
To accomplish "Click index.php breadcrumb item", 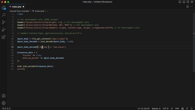I will click(39, 11).
